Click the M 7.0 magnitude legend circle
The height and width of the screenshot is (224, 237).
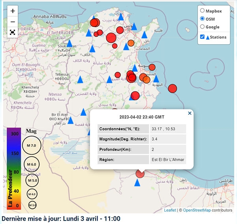pyautogui.click(x=32, y=145)
